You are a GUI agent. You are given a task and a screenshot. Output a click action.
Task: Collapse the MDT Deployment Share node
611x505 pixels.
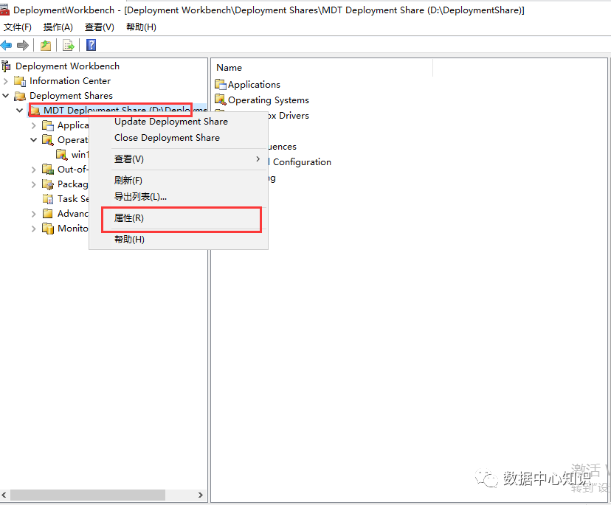point(19,110)
